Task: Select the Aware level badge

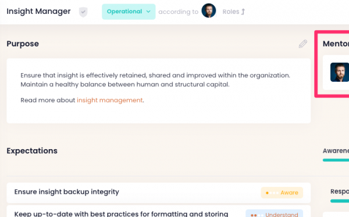Action: tap(282, 193)
